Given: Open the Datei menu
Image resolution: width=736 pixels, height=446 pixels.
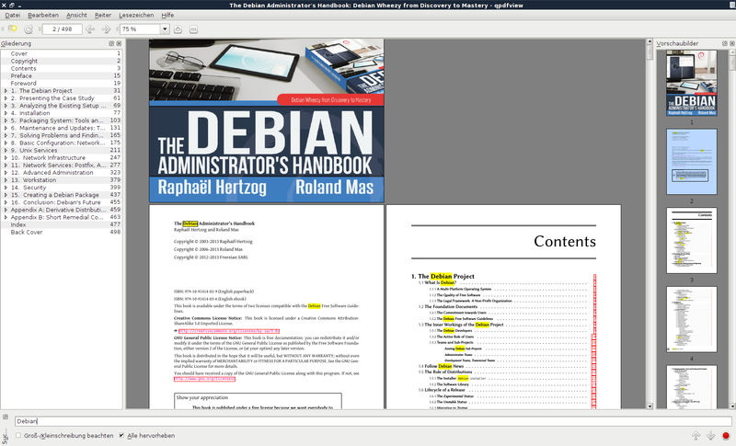Looking at the screenshot, I should pyautogui.click(x=13, y=15).
